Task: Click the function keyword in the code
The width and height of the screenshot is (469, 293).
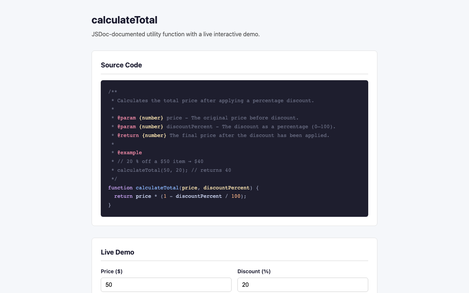Action: [x=121, y=188]
